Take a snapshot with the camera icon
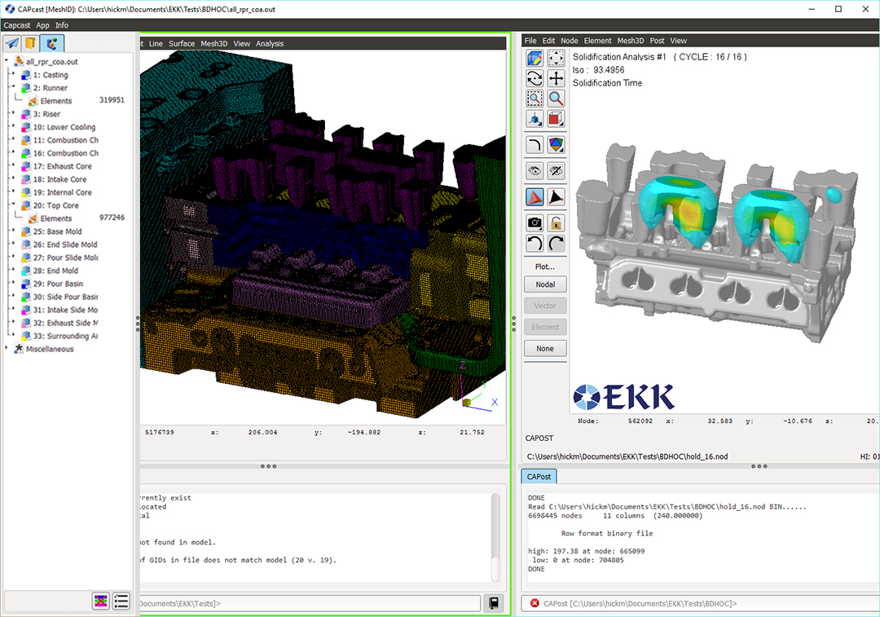This screenshot has height=617, width=880. click(x=535, y=223)
